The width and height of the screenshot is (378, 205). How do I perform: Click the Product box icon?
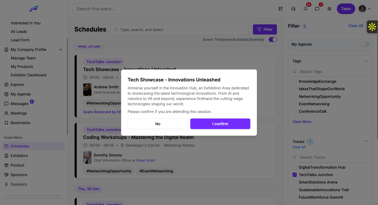point(6,165)
